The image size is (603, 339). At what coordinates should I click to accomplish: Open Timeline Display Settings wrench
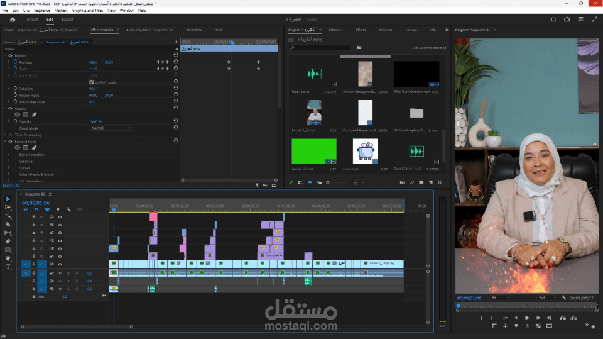tap(68, 209)
